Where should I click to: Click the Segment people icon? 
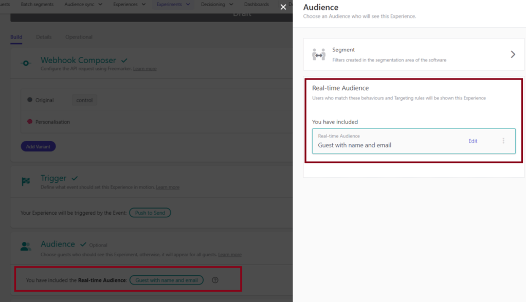coord(319,54)
